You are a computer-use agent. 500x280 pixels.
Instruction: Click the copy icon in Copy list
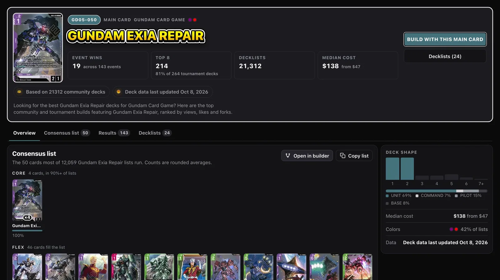pyautogui.click(x=342, y=155)
